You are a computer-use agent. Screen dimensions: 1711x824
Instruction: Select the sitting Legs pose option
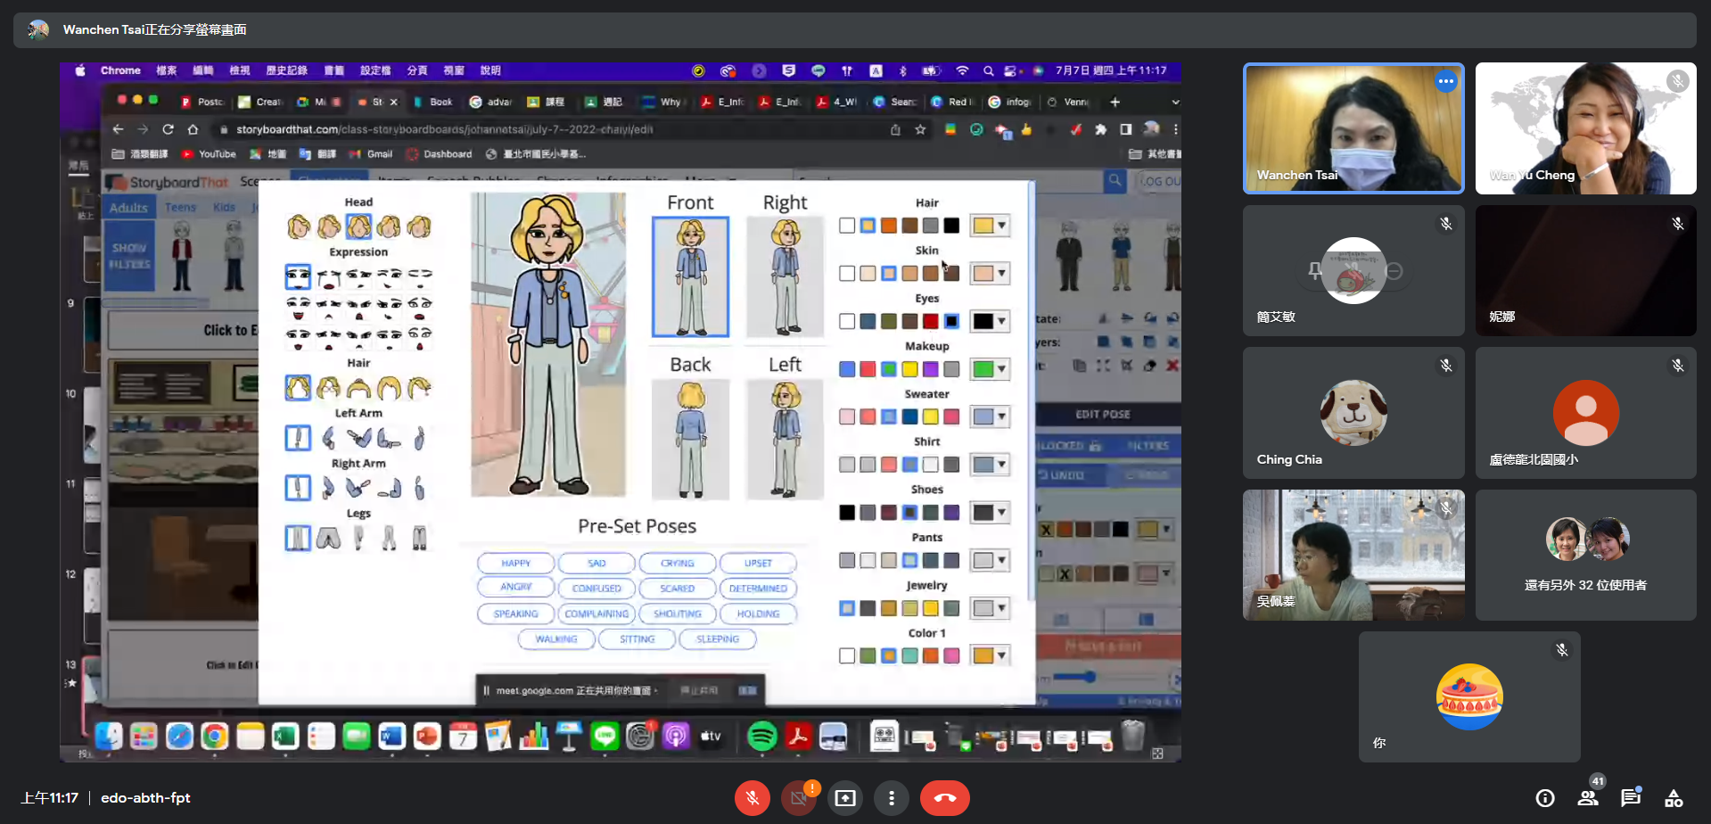pyautogui.click(x=328, y=538)
